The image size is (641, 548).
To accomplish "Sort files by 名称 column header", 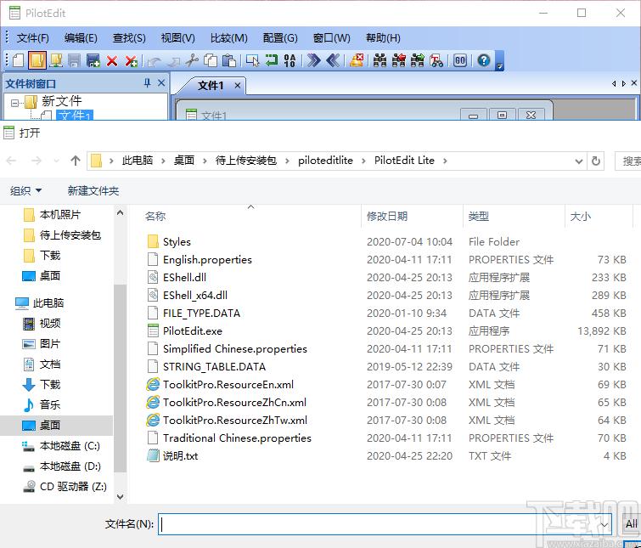I will (x=155, y=216).
